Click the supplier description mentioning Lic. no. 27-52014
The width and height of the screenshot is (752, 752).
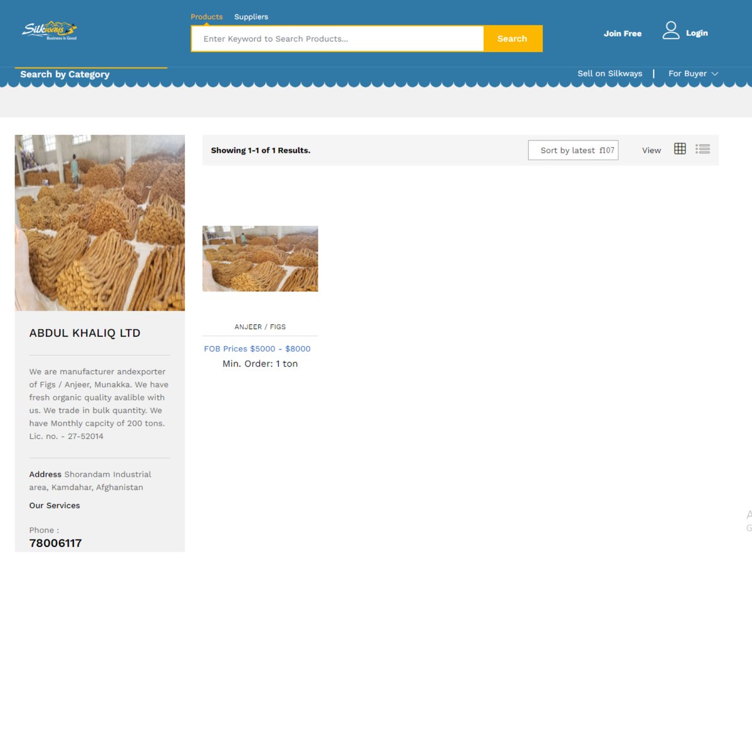coord(99,404)
